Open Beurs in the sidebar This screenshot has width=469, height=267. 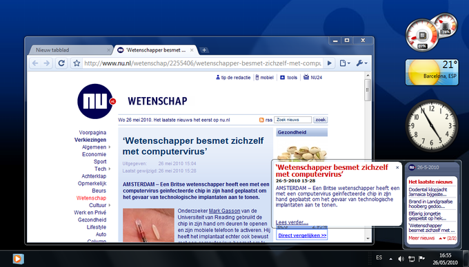(99, 191)
